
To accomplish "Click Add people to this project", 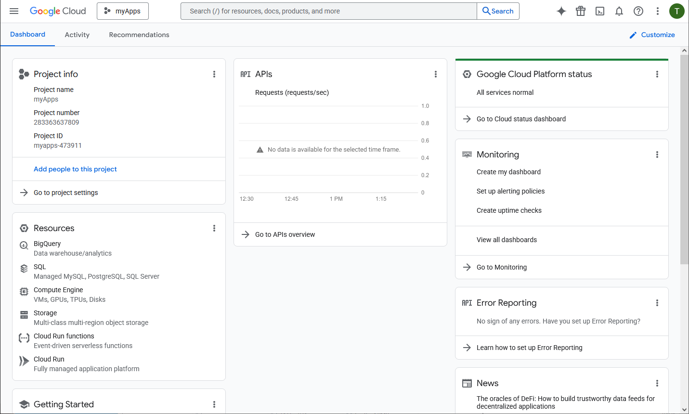I will click(75, 169).
